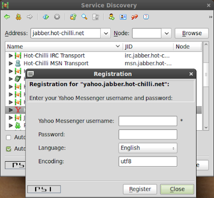Select the Hot-Chilli IRC Transport row text
The height and width of the screenshot is (198, 214).
54,56
